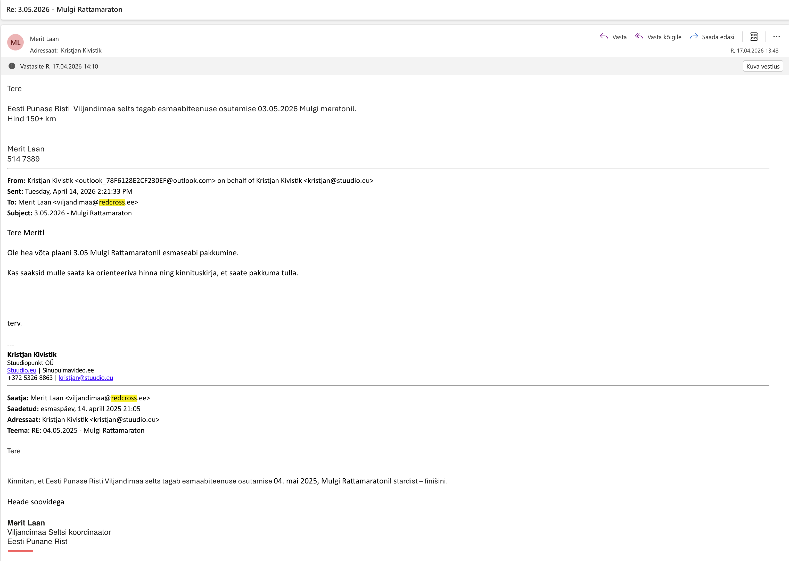
Task: Click the kristjan@stuudio.eu email link
Action: coord(86,378)
